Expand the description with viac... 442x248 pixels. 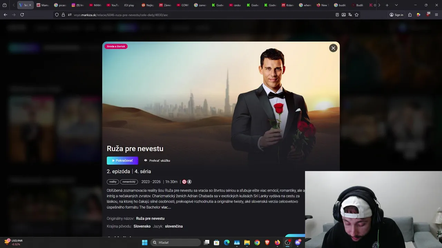(166, 207)
